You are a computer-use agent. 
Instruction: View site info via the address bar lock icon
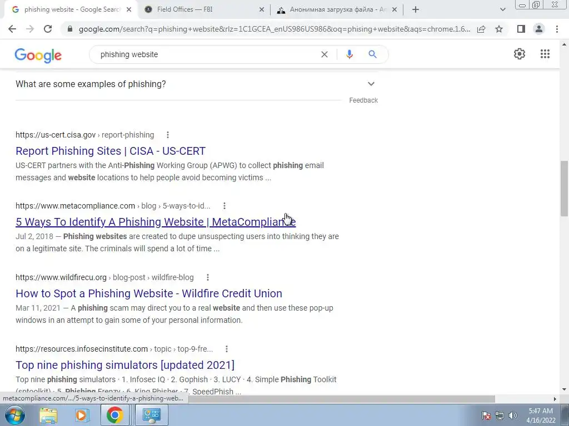pyautogui.click(x=70, y=29)
